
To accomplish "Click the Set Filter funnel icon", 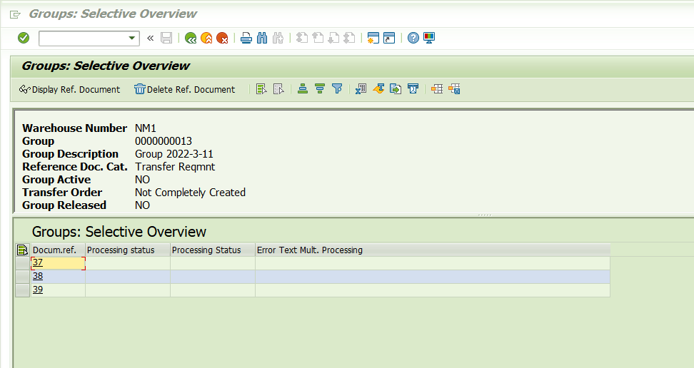I will [x=337, y=89].
